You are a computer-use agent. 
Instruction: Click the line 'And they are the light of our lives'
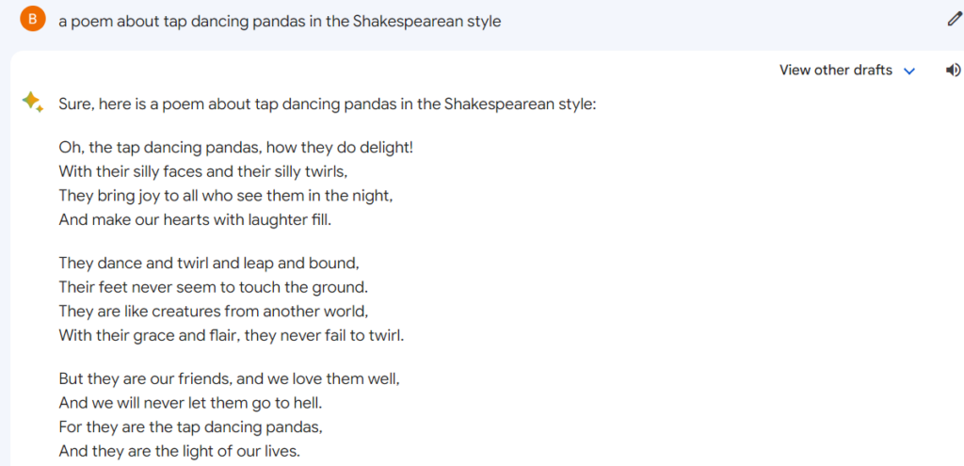pos(180,451)
